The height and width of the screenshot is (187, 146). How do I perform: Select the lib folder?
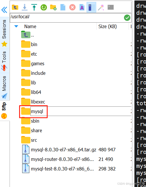pos(28,83)
